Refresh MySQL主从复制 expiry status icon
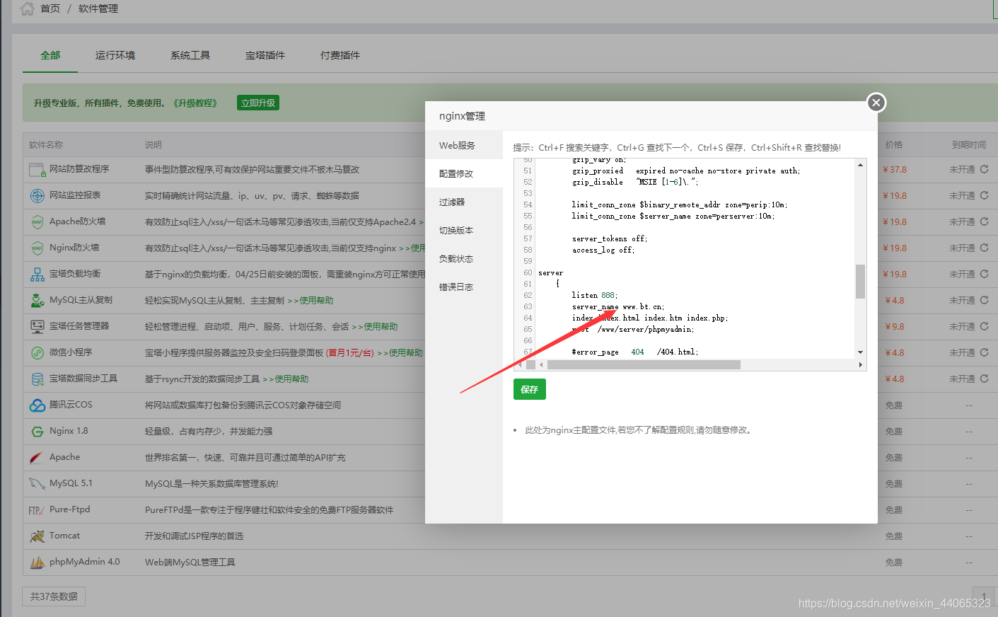The image size is (998, 617). pyautogui.click(x=984, y=300)
